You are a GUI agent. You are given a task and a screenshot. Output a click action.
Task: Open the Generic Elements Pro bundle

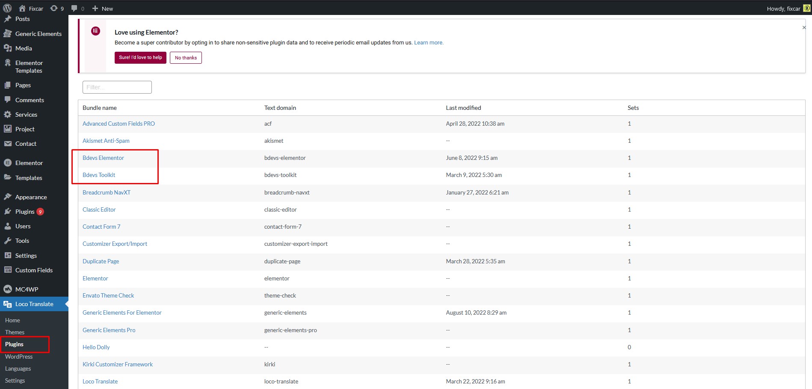[109, 330]
